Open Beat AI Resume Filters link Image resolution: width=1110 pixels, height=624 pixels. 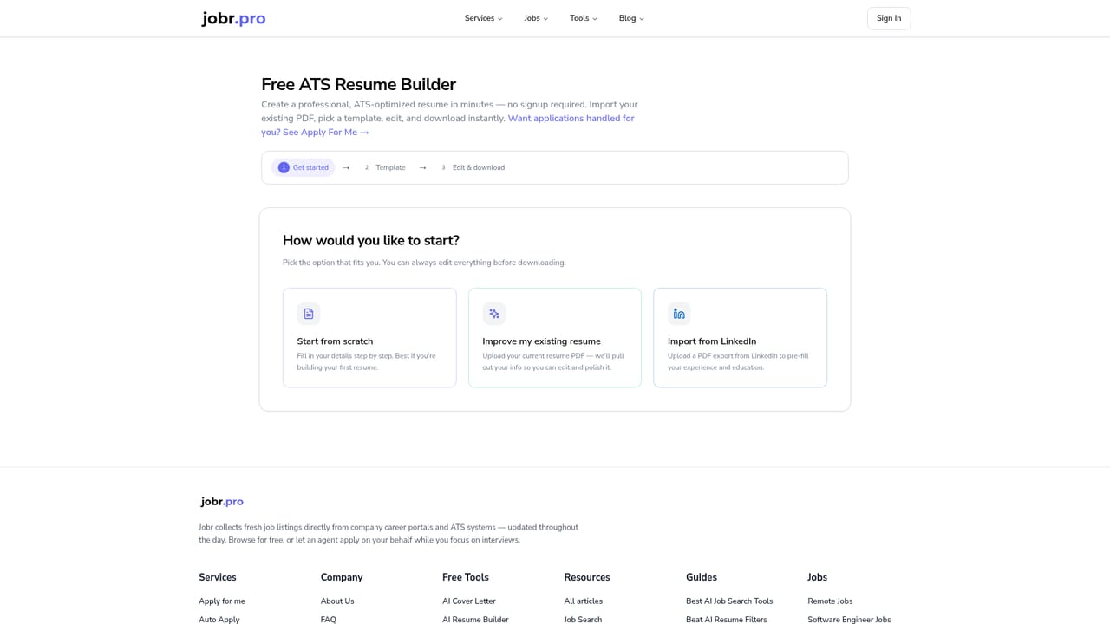[727, 620]
